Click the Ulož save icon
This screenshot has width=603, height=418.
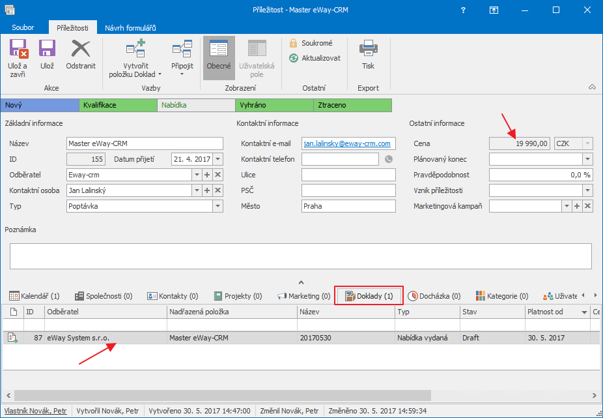pyautogui.click(x=48, y=49)
